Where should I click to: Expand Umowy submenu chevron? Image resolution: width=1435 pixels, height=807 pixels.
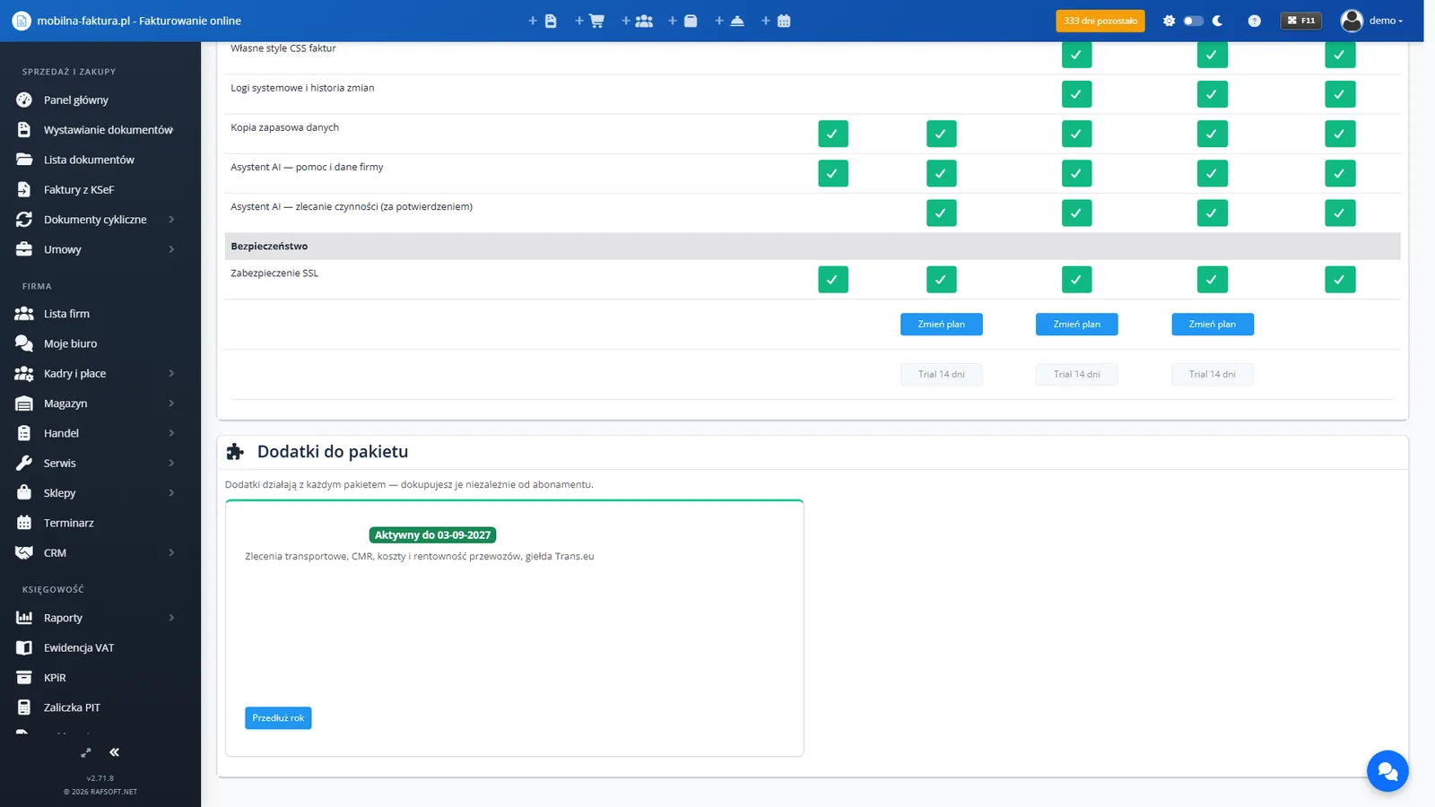click(x=171, y=249)
